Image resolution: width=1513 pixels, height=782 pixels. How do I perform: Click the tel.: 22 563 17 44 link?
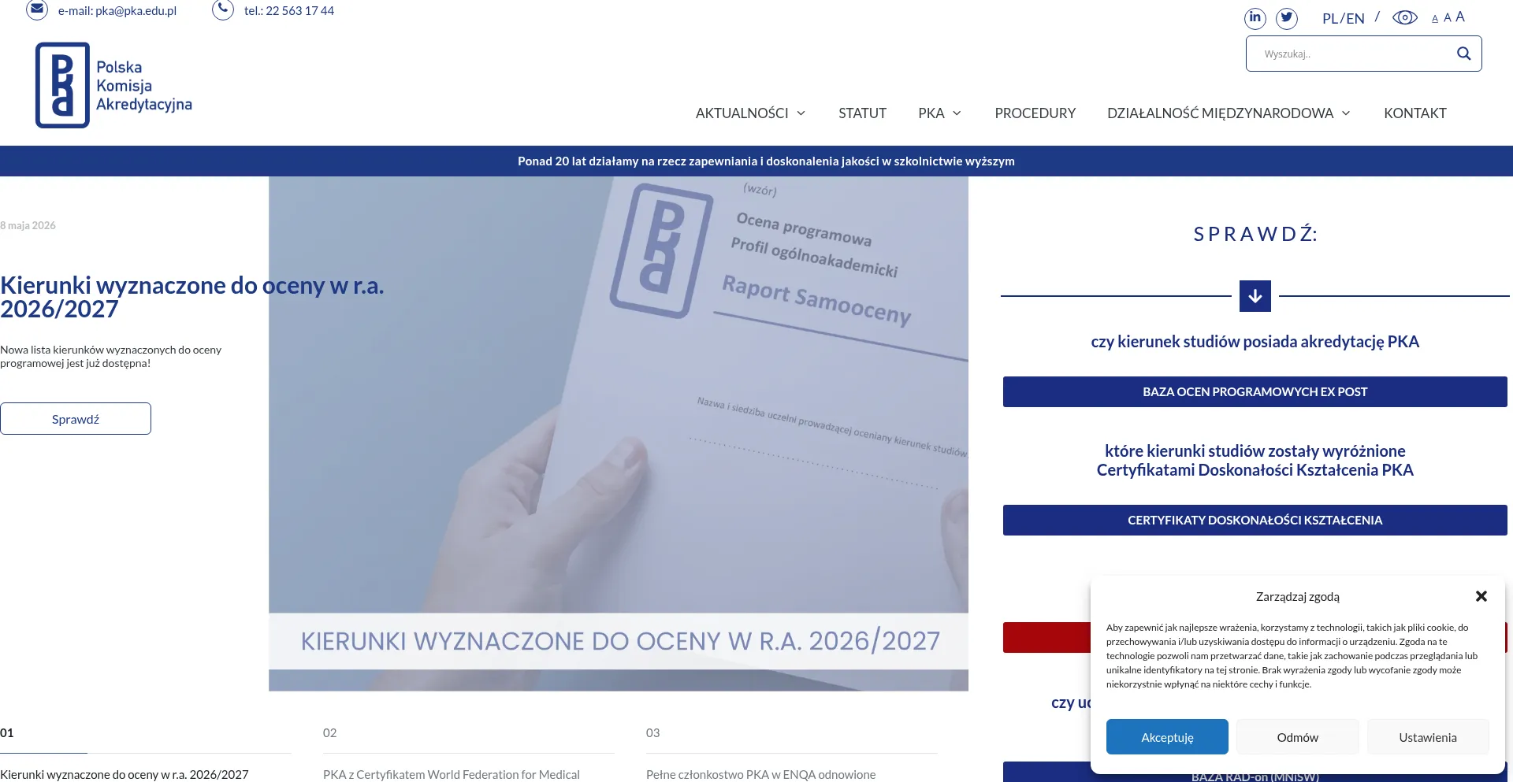(289, 11)
